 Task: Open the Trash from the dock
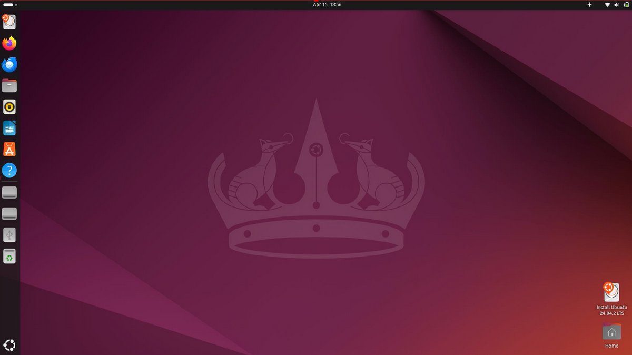click(9, 257)
